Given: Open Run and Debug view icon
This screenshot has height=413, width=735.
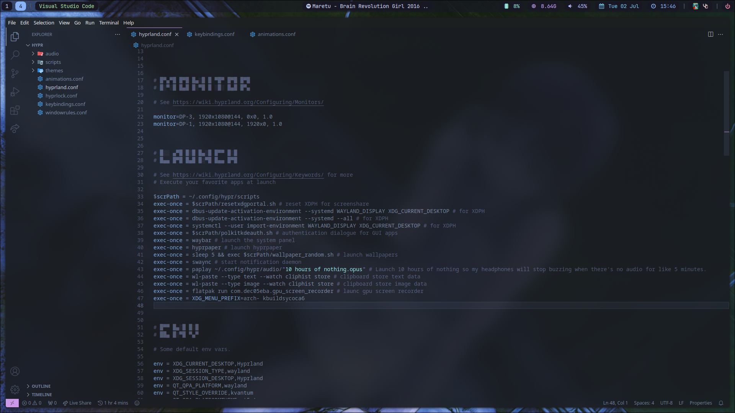Looking at the screenshot, I should click(x=15, y=92).
